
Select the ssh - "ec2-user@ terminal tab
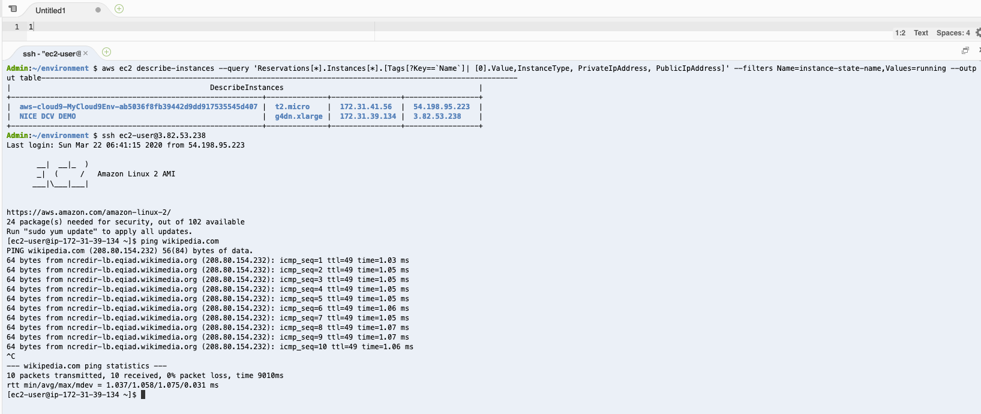[x=52, y=53]
